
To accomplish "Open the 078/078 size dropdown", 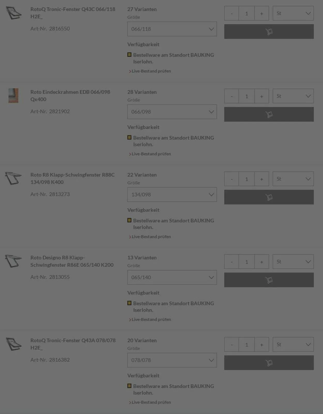I will point(172,360).
